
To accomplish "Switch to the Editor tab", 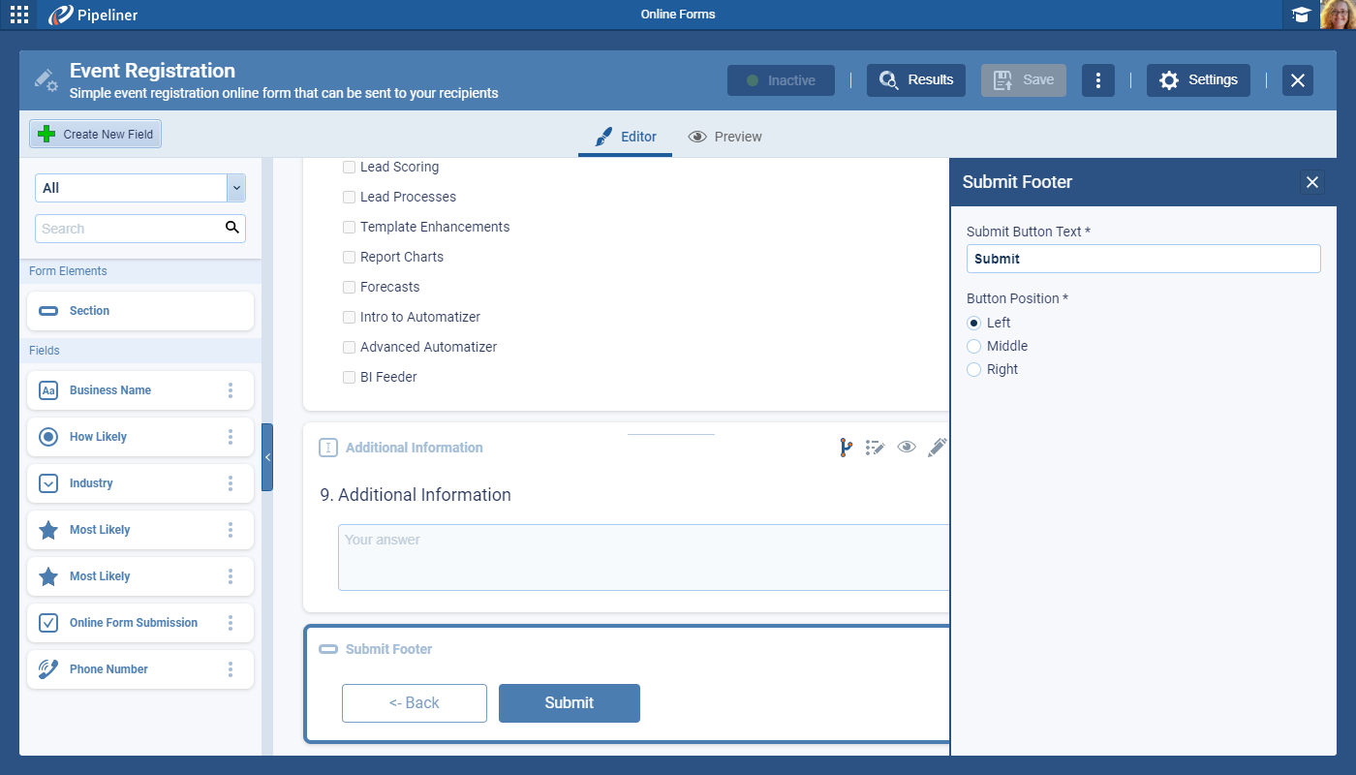I will point(626,137).
